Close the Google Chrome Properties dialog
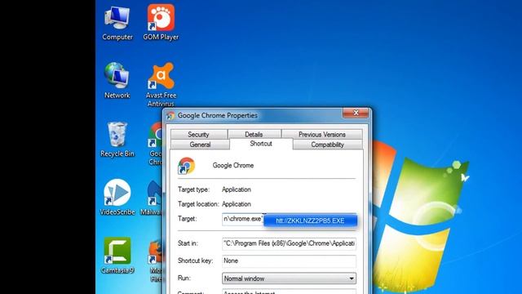The width and height of the screenshot is (522, 294). coord(356,113)
